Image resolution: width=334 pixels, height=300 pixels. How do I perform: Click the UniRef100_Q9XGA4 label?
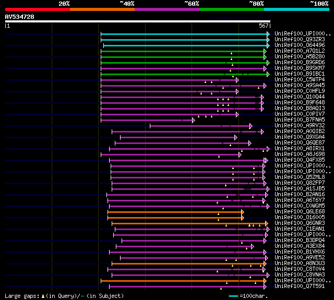[300, 137]
